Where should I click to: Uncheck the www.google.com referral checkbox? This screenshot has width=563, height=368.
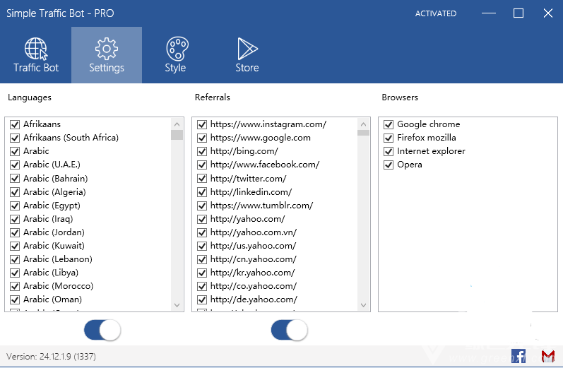[202, 138]
